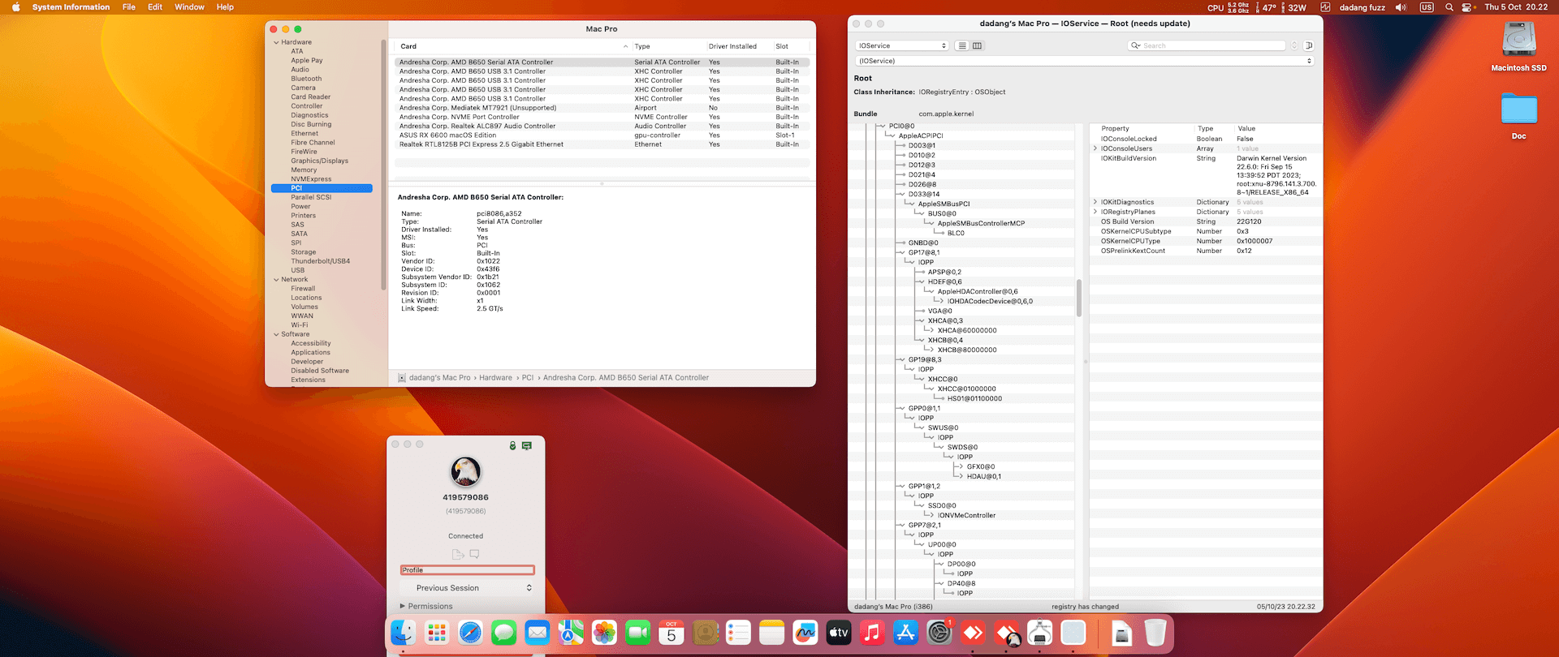Image resolution: width=1559 pixels, height=657 pixels.
Task: Collapse the Hardware section in sidebar
Action: [276, 42]
